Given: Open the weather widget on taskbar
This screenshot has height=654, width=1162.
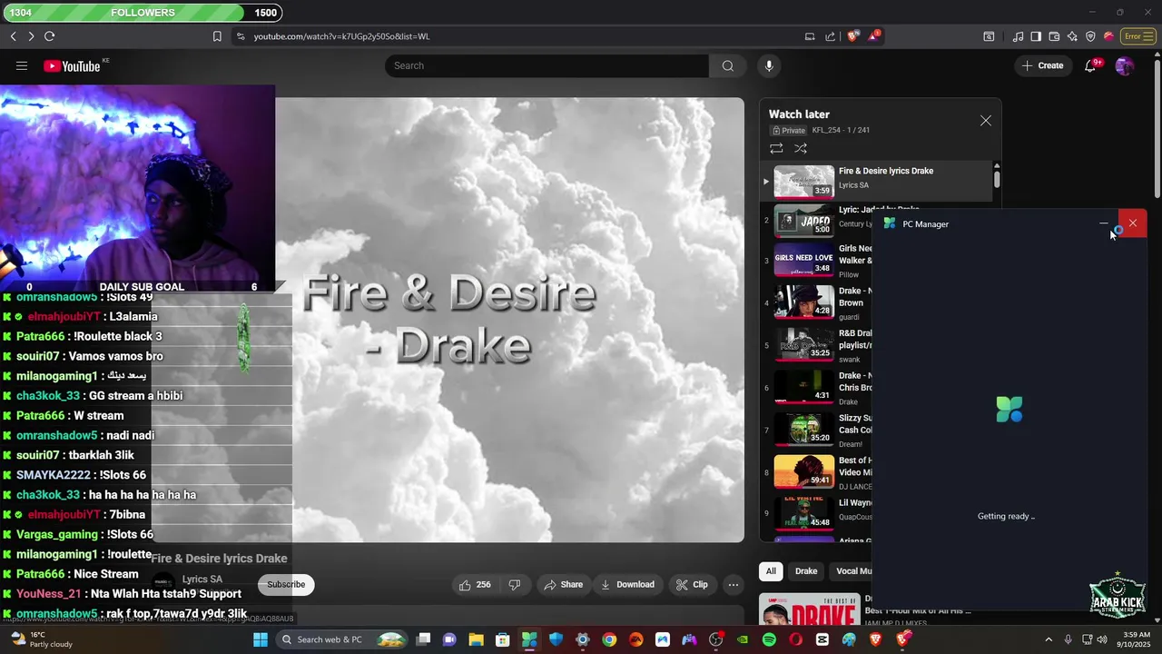Looking at the screenshot, I should 41,639.
